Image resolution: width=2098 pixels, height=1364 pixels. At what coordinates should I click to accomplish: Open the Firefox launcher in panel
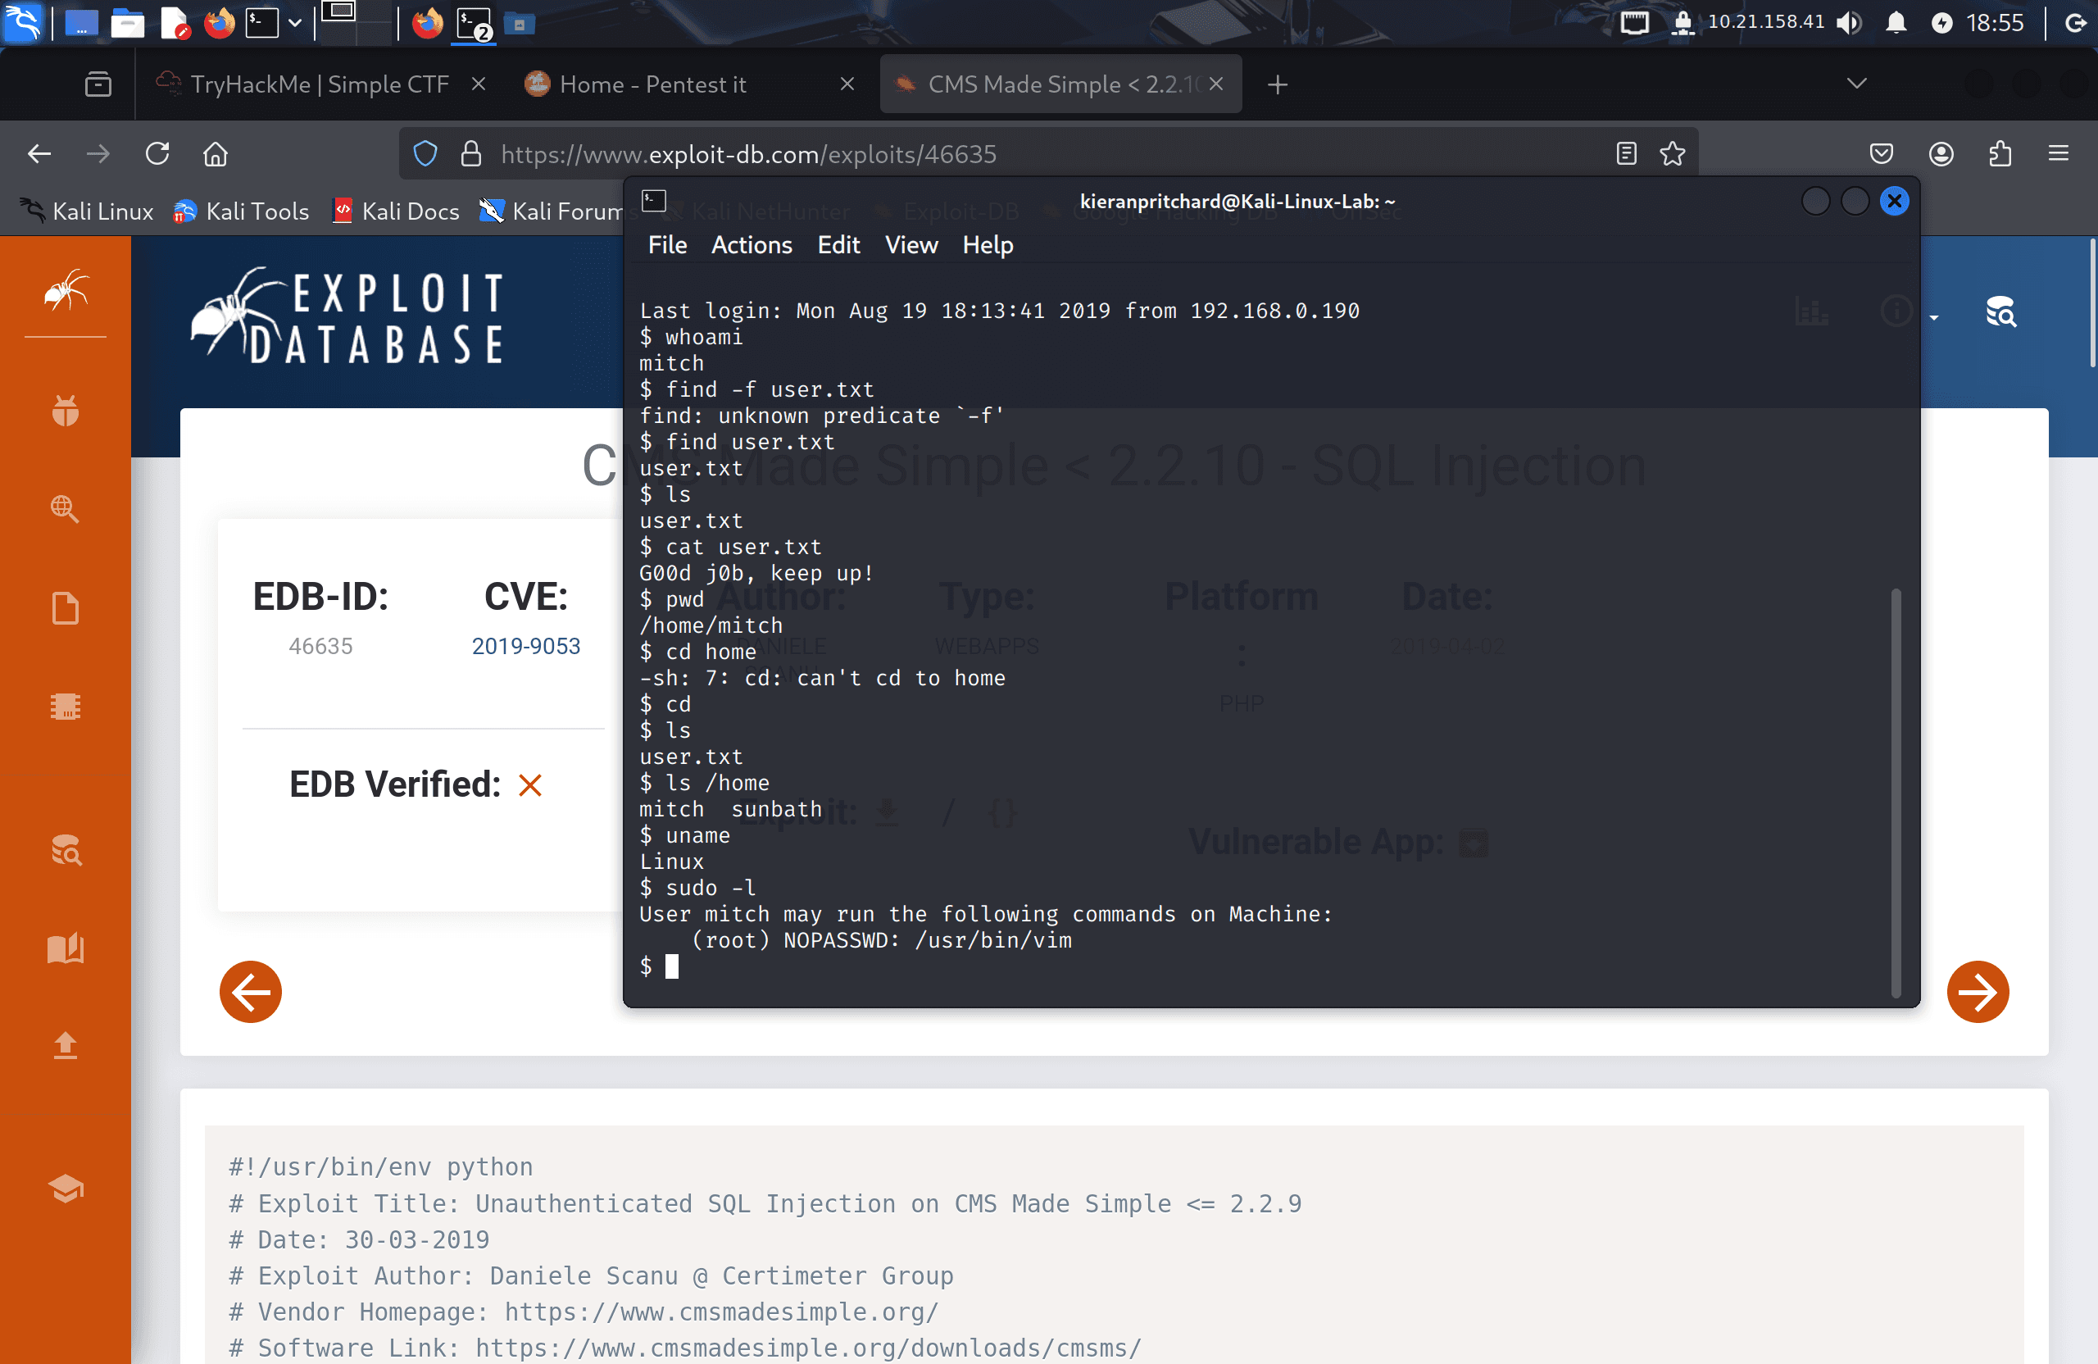(219, 23)
